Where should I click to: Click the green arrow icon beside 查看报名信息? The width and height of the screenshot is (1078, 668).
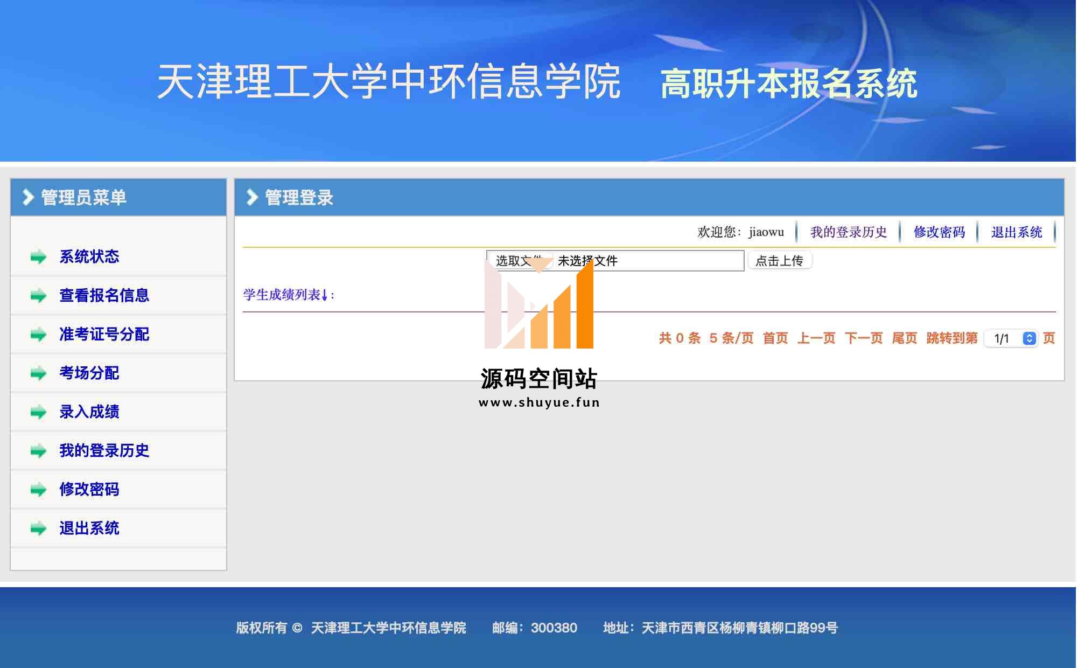coord(38,296)
